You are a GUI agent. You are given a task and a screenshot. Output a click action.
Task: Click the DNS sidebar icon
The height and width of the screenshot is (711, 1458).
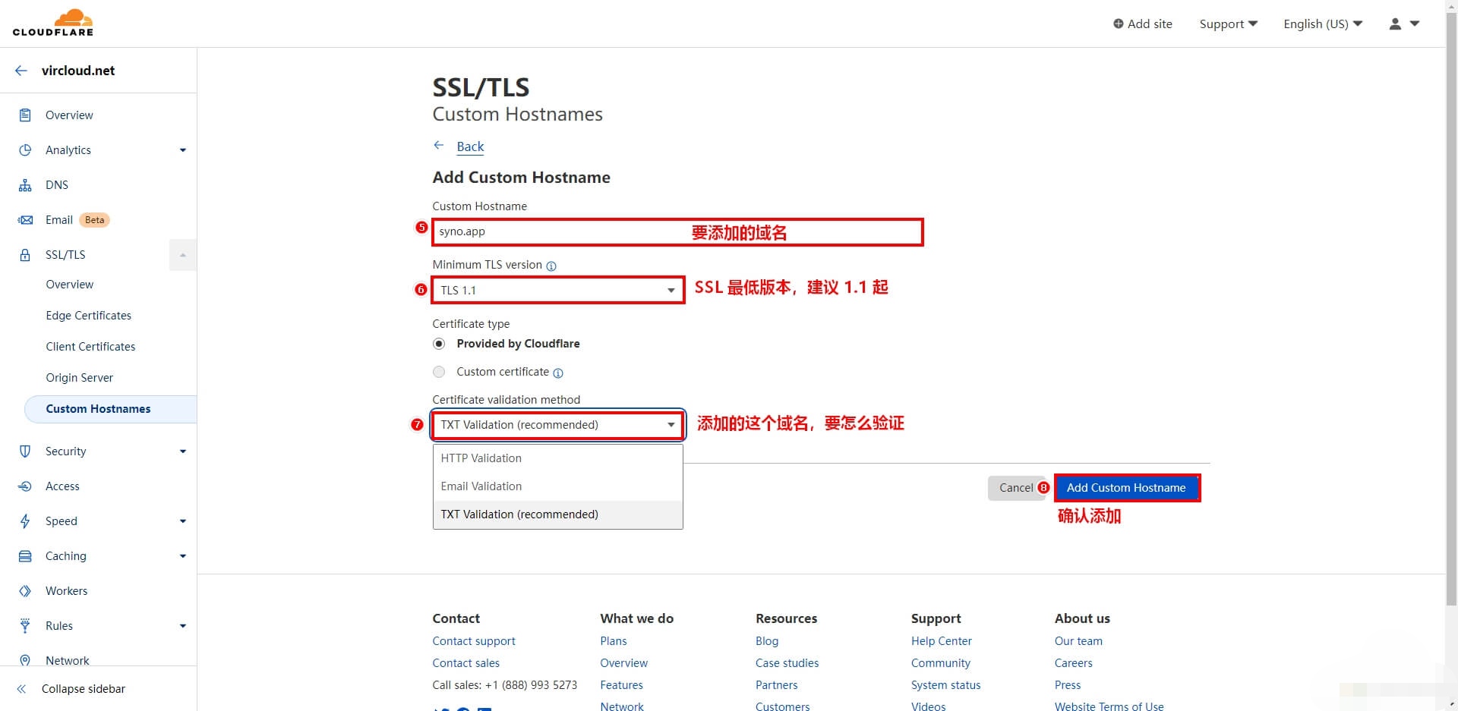pyautogui.click(x=25, y=185)
